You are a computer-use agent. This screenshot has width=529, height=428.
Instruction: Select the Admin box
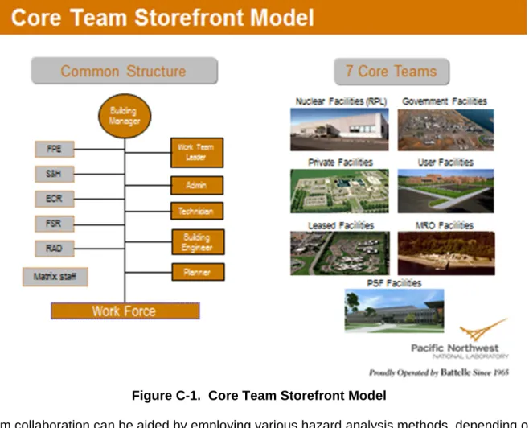click(x=197, y=185)
